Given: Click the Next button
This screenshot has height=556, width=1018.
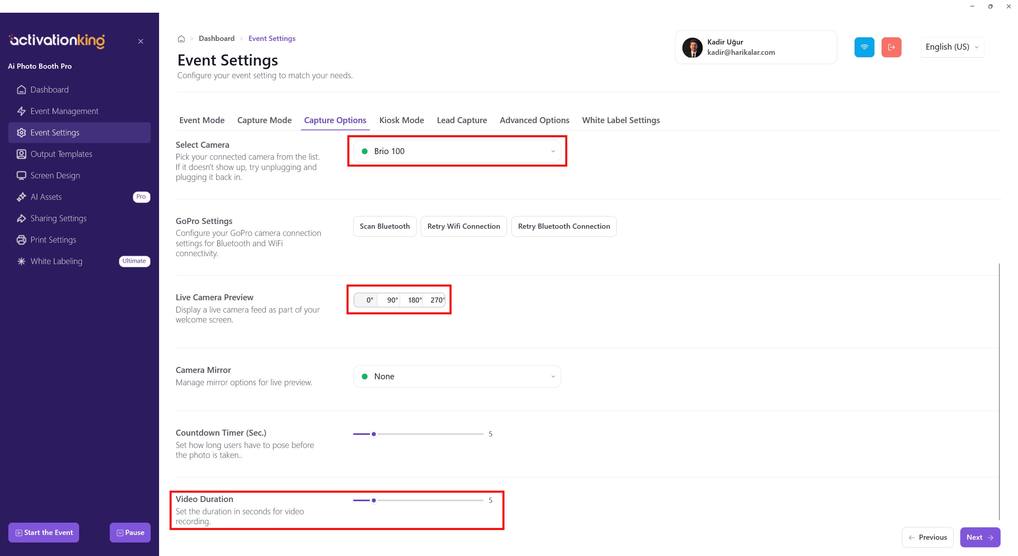Looking at the screenshot, I should coord(979,537).
